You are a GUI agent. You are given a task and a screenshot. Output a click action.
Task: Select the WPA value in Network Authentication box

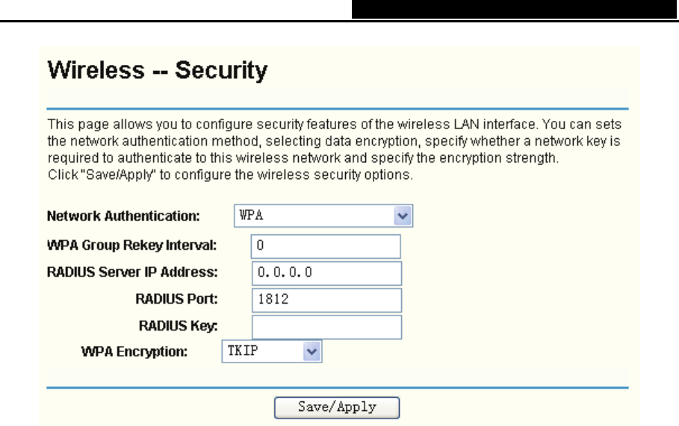coord(314,216)
